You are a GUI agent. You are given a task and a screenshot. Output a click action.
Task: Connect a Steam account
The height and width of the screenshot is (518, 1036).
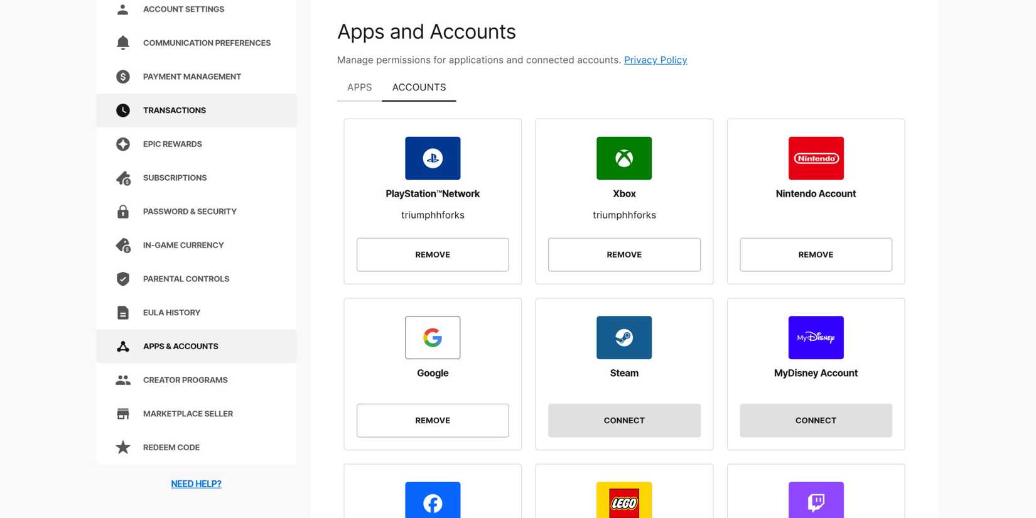tap(623, 420)
